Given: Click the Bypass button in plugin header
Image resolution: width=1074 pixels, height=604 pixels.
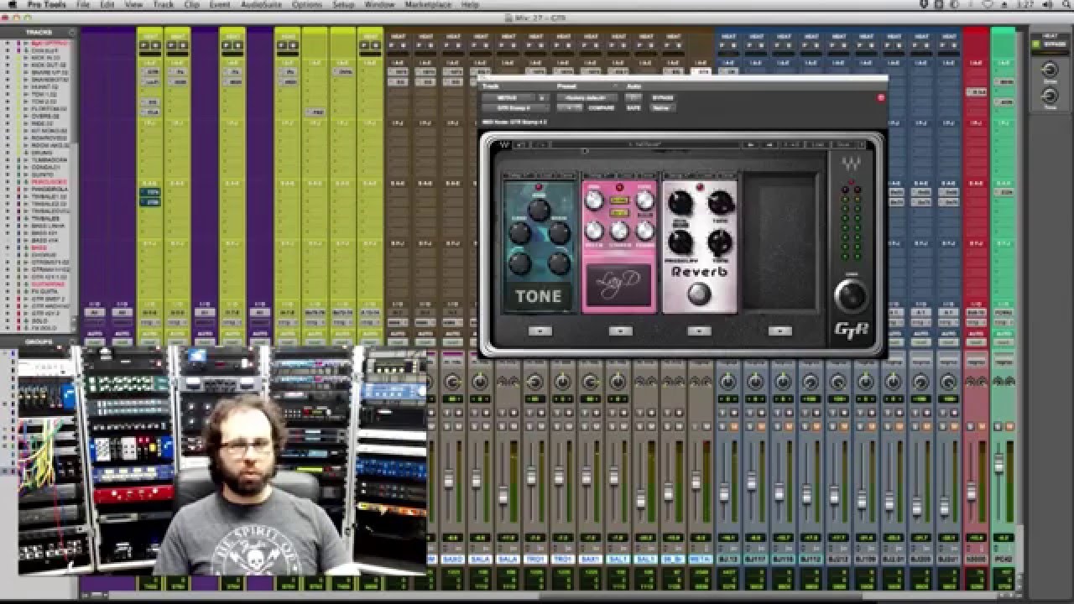Looking at the screenshot, I should click(662, 97).
